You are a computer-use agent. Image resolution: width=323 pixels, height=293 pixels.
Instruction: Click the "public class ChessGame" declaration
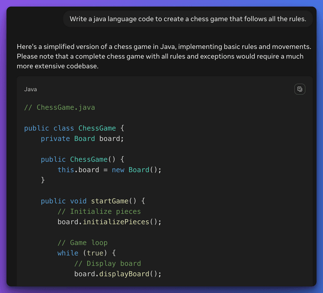75,128
